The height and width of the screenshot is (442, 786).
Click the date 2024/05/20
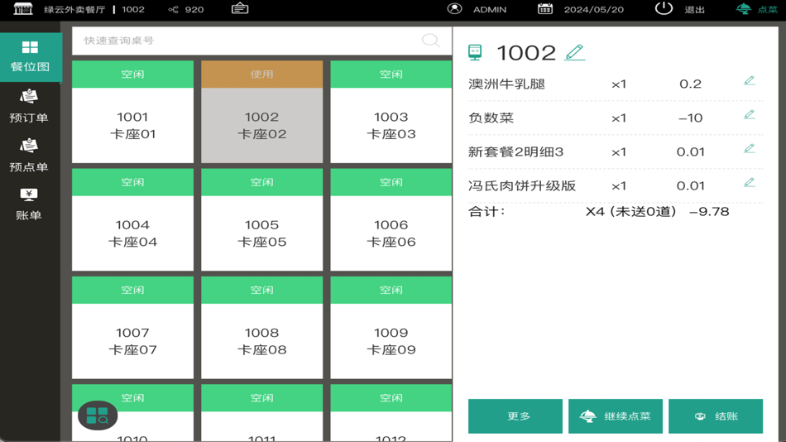pyautogui.click(x=594, y=10)
